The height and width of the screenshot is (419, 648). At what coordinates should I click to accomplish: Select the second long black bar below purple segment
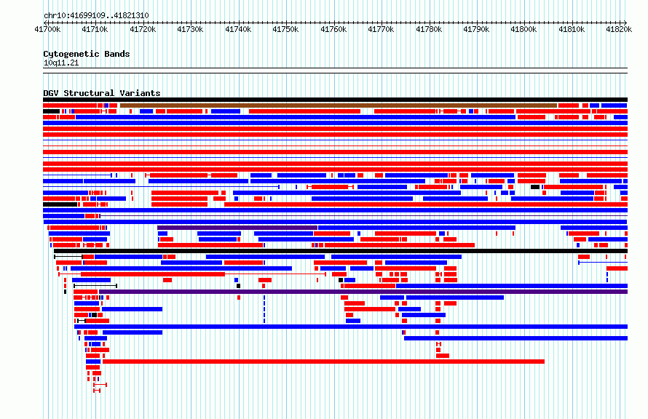[341, 251]
